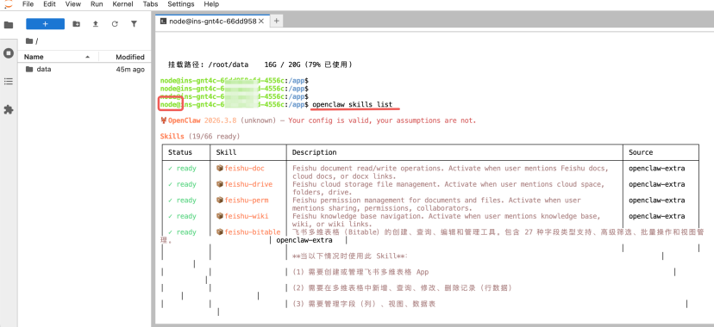Click the feishu-wiki package box icon
The image size is (714, 327).
[220, 216]
